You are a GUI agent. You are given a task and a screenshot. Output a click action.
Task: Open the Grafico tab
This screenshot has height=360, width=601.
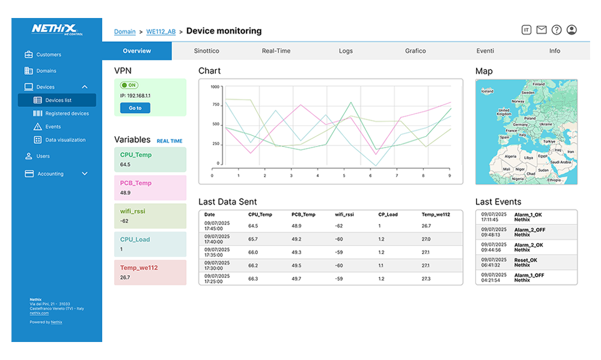[x=415, y=51]
